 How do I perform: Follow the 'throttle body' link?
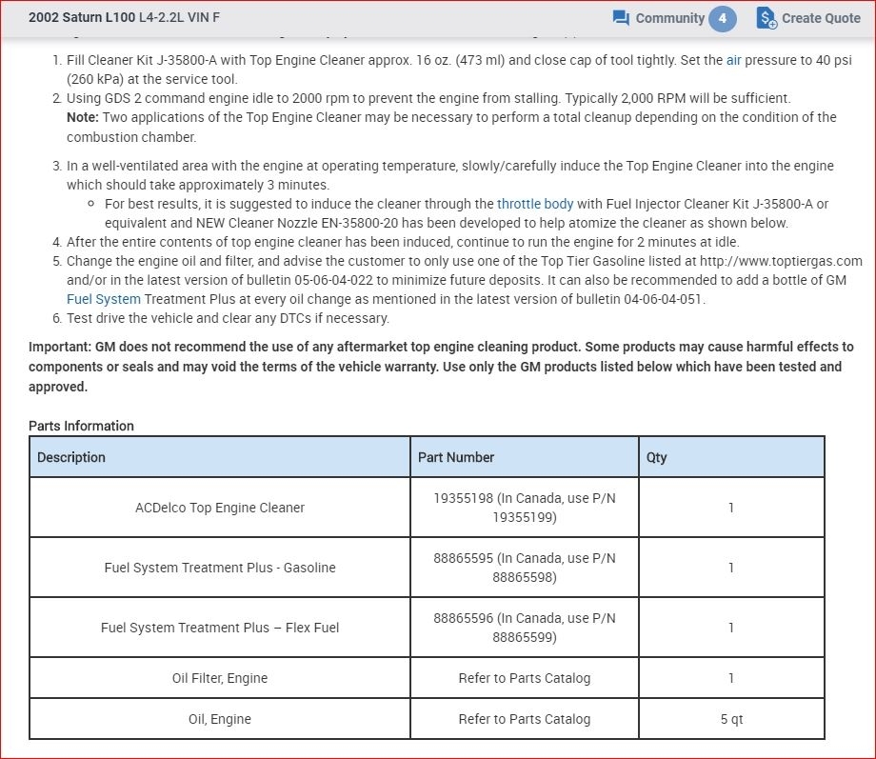[x=535, y=204]
